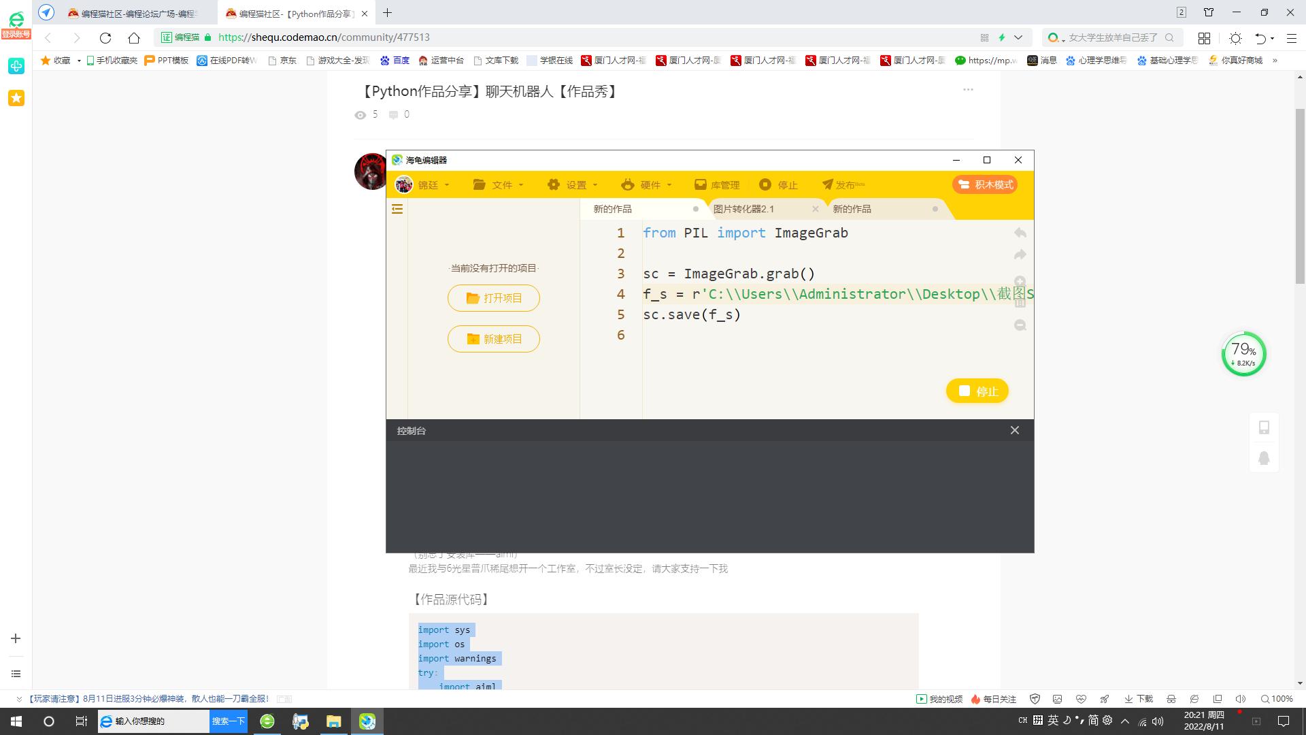The width and height of the screenshot is (1306, 735).
Task: Click 积木模式 block mode button
Action: [x=985, y=184]
